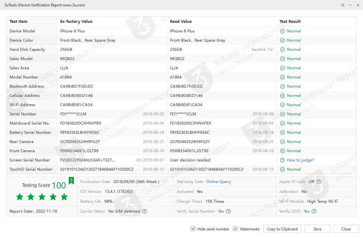Click the Test Item column header

point(18,22)
